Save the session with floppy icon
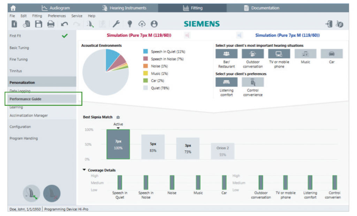Image resolution: width=357 pixels, height=216 pixels. pyautogui.click(x=38, y=24)
